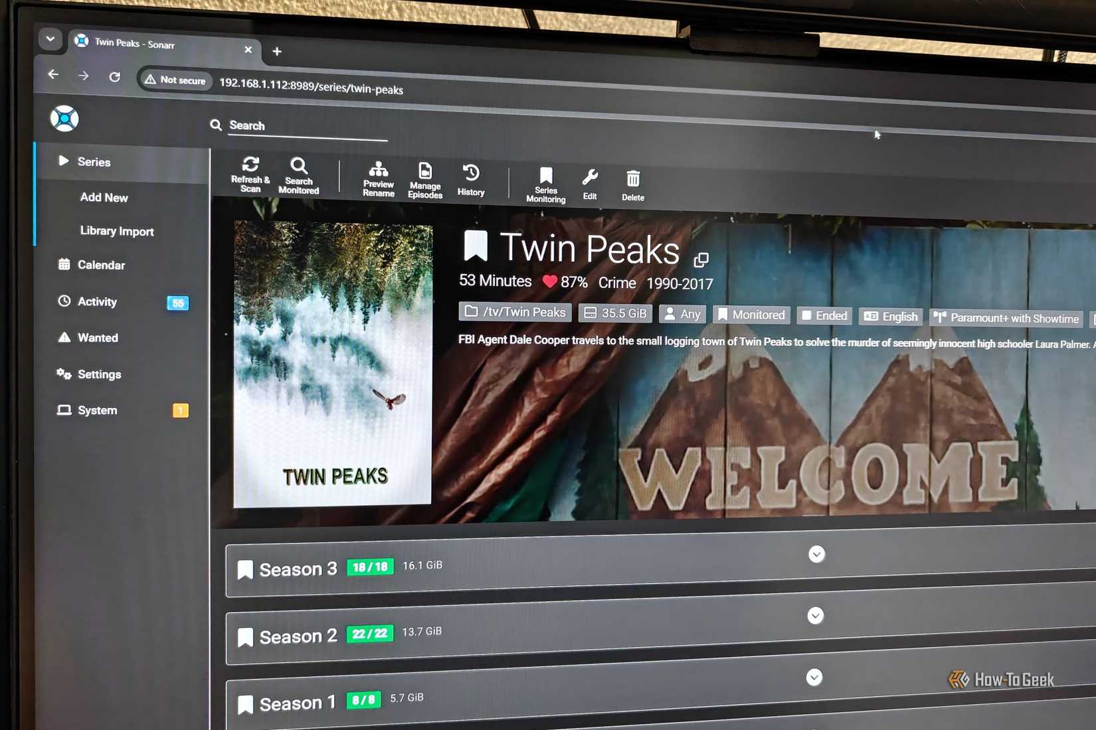Open Series Monitoring options
This screenshot has width=1096, height=730.
pyautogui.click(x=546, y=184)
